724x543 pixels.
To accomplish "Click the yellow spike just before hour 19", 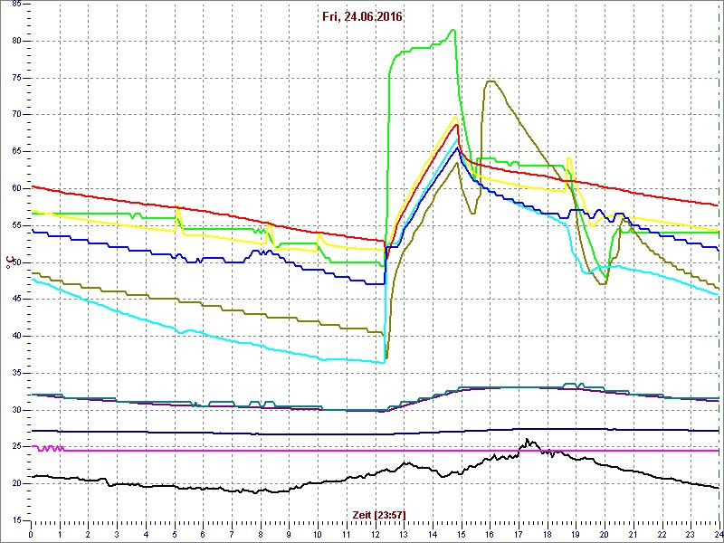I will [568, 159].
